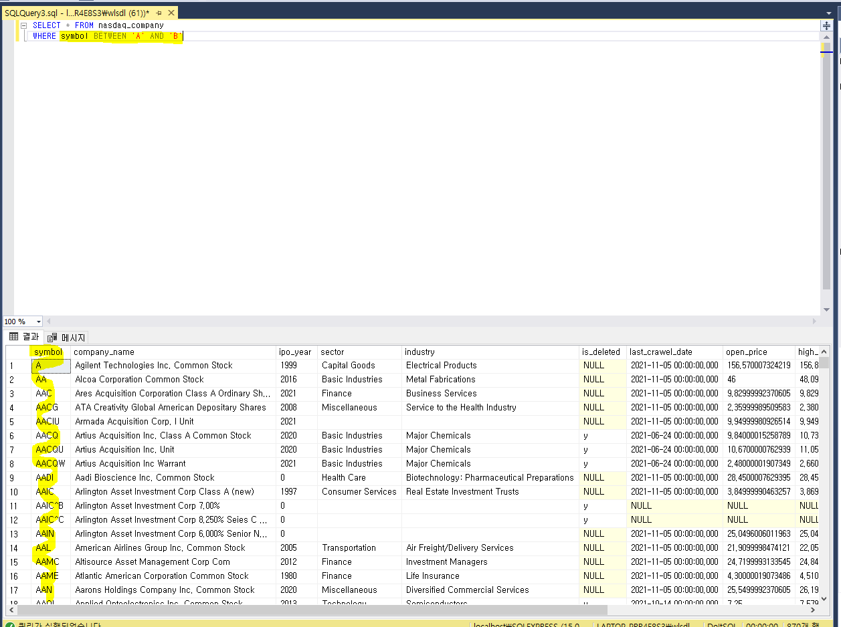Select row header number 9
The image size is (841, 627).
19,478
